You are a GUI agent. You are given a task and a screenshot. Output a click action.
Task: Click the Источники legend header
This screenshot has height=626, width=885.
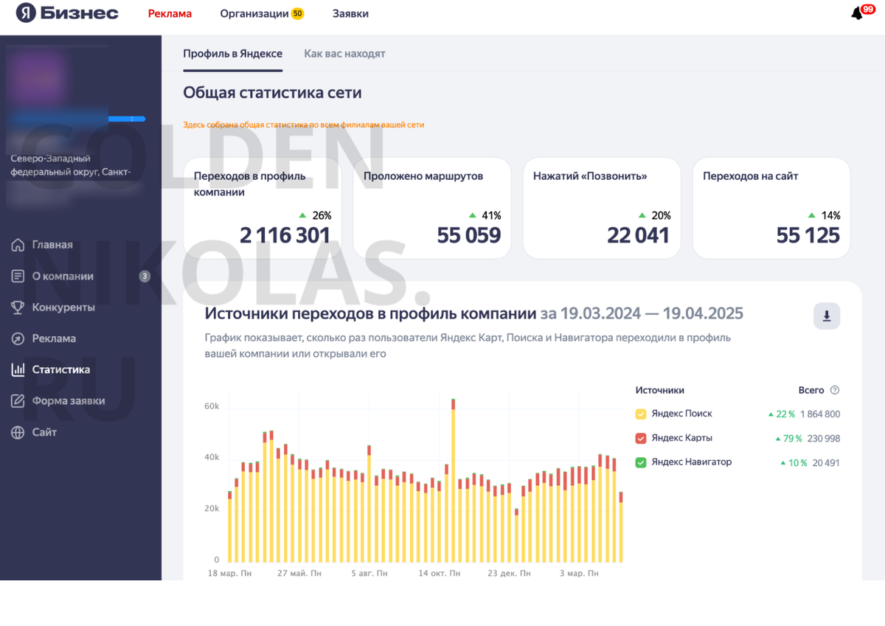660,390
